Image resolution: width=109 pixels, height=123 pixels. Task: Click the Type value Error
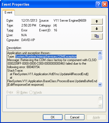tap(24, 30)
